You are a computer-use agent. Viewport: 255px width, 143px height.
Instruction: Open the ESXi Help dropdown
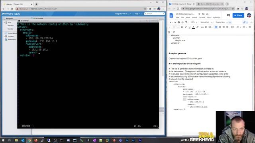tap(137, 14)
